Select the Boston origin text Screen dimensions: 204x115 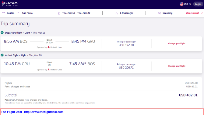click(11, 13)
